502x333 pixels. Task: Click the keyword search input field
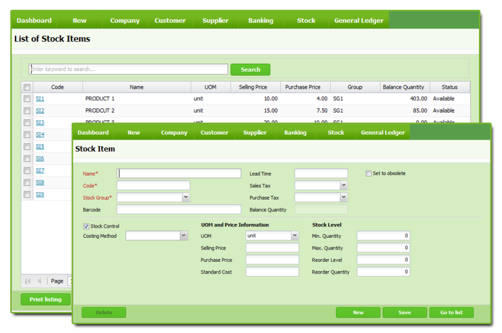(x=128, y=68)
